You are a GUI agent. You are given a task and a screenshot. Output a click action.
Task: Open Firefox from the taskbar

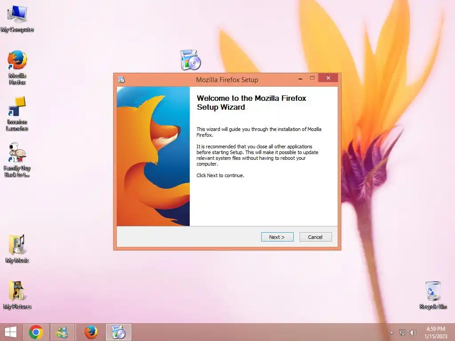91,332
